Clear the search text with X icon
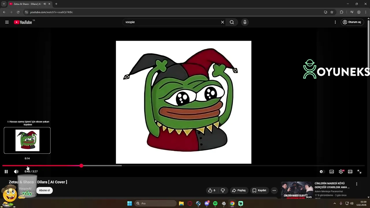 (x=223, y=22)
